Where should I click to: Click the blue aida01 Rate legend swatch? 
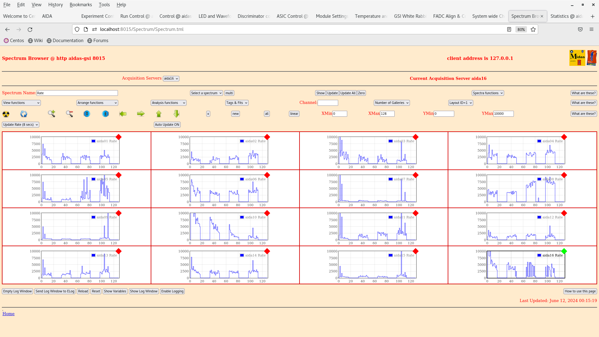93,141
